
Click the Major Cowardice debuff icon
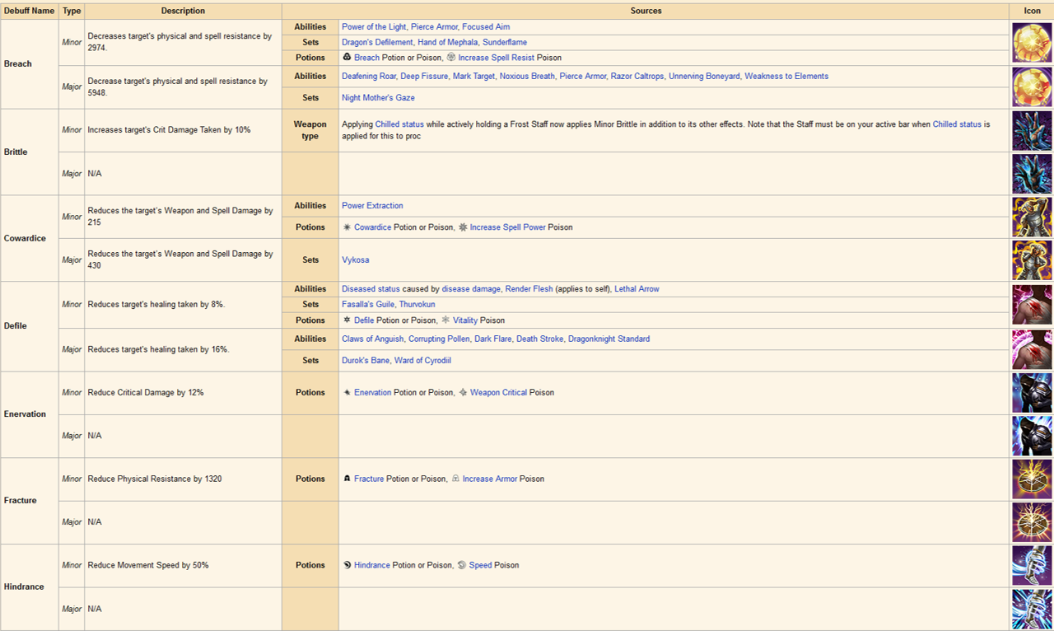coord(1032,259)
